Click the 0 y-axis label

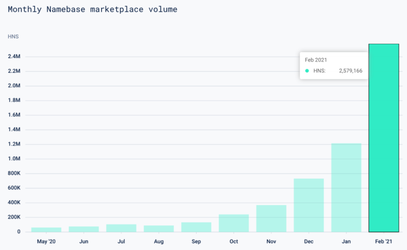19,232
